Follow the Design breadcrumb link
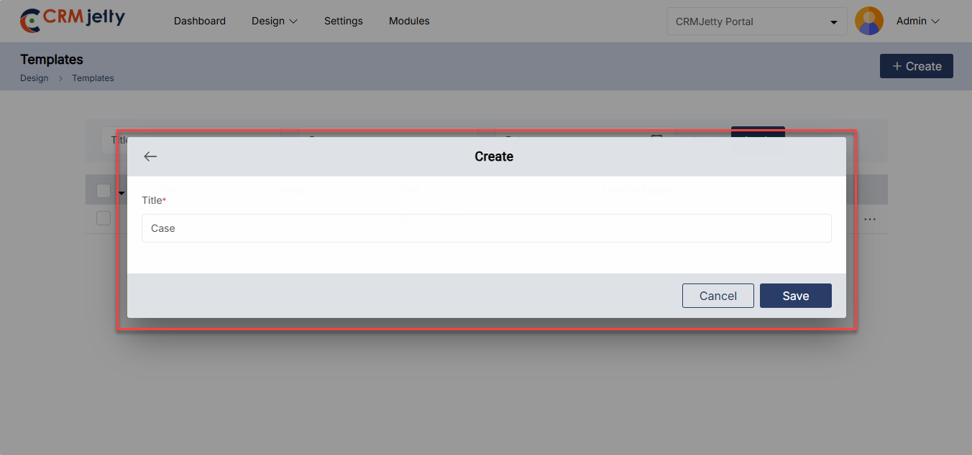Screen dimensions: 972x455 (35, 78)
